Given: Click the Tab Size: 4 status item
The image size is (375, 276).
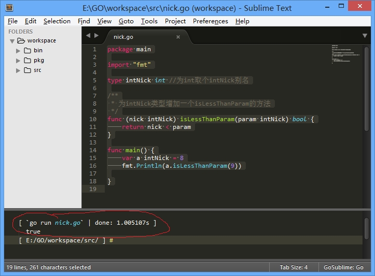Looking at the screenshot, I should click(x=294, y=267).
